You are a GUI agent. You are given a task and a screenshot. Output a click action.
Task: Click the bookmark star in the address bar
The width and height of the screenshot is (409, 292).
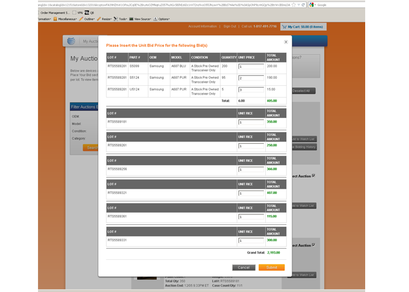pyautogui.click(x=294, y=5)
